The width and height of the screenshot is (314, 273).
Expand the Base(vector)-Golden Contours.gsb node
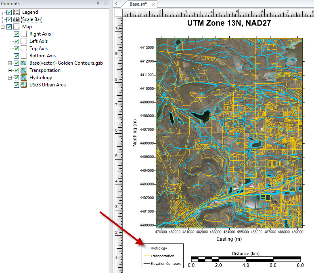10,63
